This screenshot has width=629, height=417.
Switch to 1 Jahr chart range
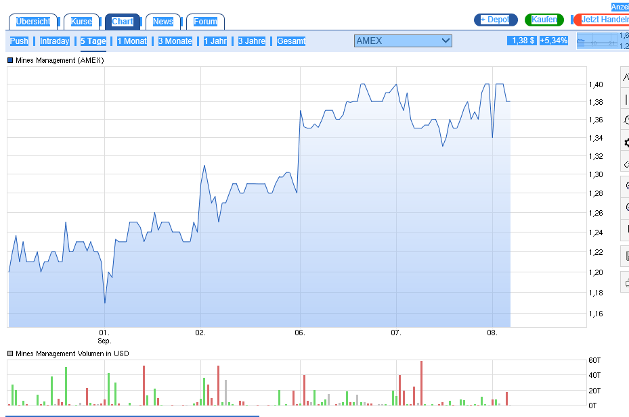(x=215, y=41)
